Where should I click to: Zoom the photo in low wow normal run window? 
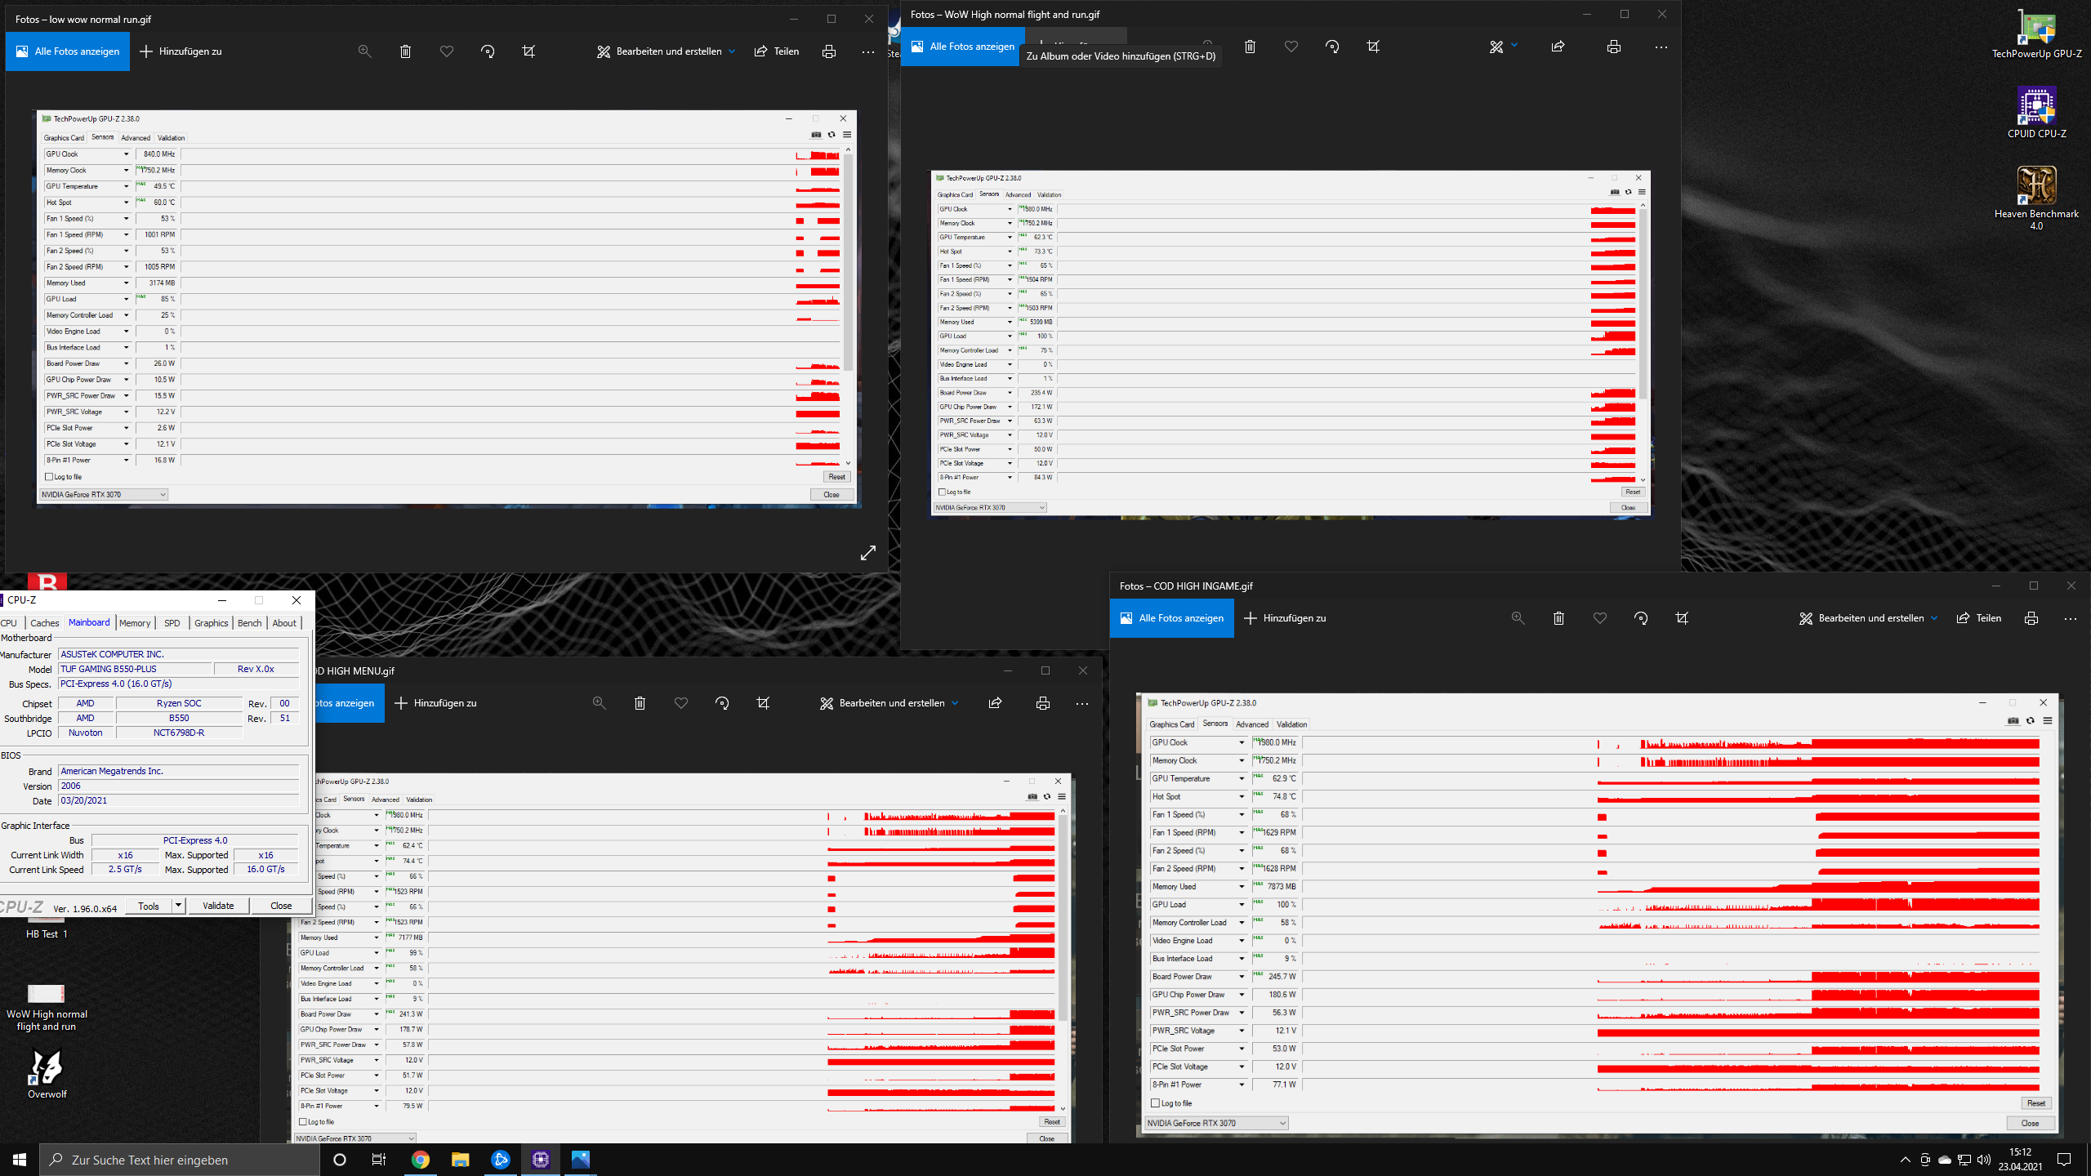click(x=364, y=51)
